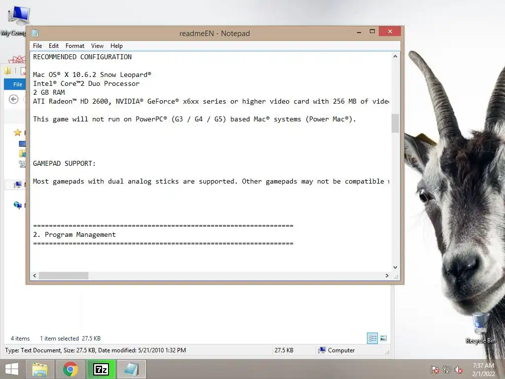Click the Computer icon in Explorer sidebar
This screenshot has width=505, height=379.
coord(18,185)
